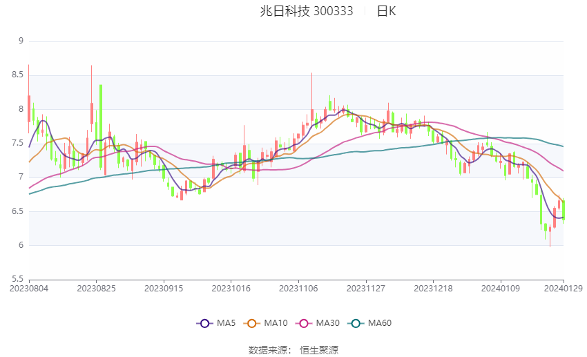Click the 8 price axis label
This screenshot has height=357, width=587.
click(21, 109)
